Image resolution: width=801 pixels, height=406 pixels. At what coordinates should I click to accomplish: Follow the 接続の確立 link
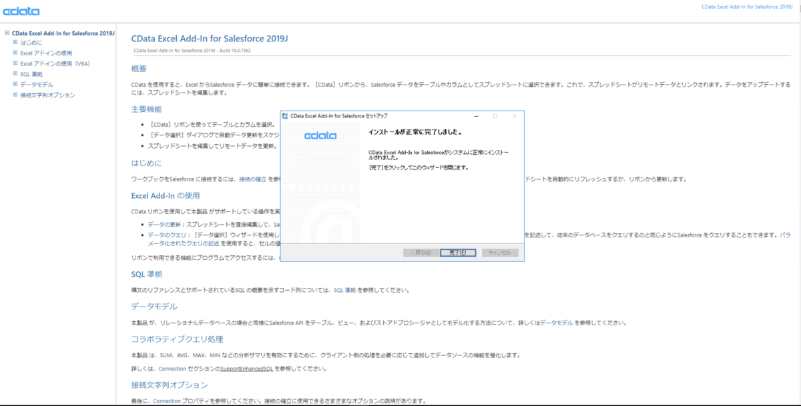[x=252, y=179]
